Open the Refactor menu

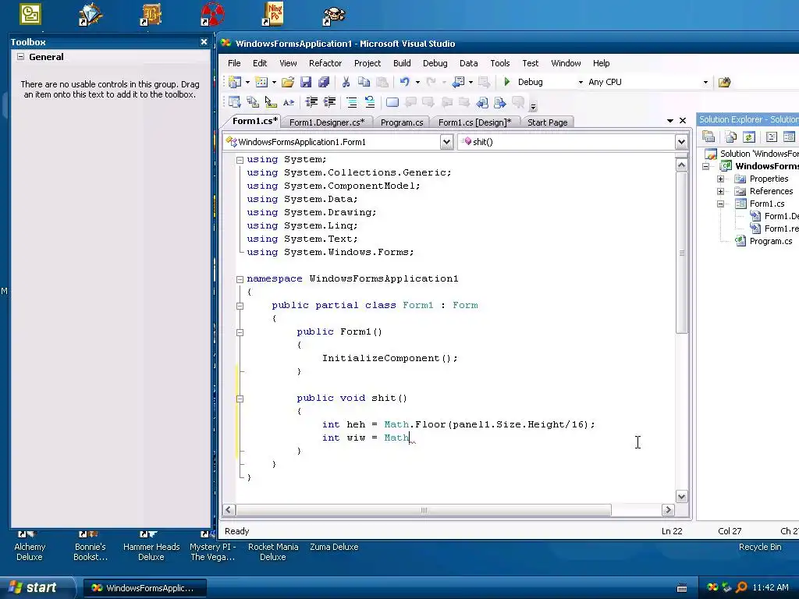[x=325, y=63]
